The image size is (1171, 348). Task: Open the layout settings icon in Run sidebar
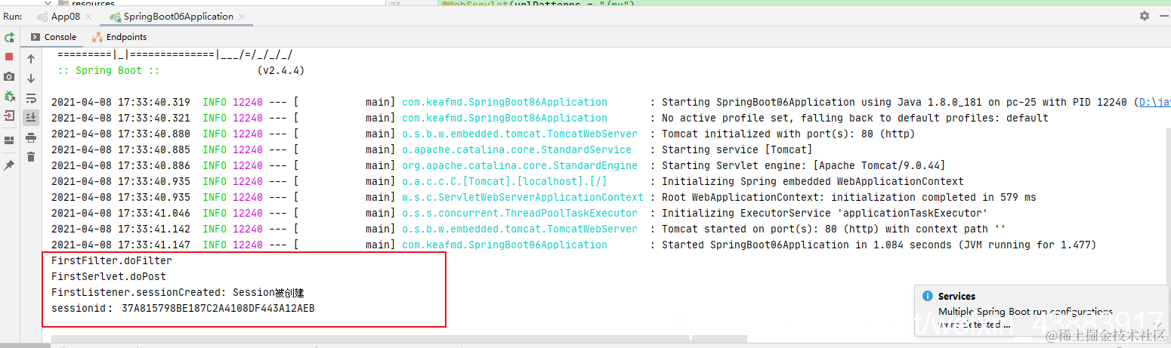(x=9, y=140)
